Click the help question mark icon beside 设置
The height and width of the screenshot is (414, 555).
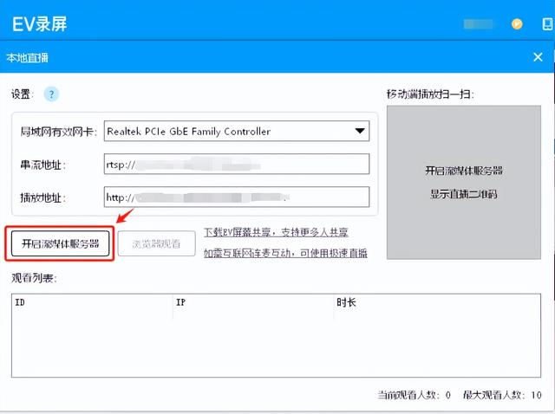point(51,94)
